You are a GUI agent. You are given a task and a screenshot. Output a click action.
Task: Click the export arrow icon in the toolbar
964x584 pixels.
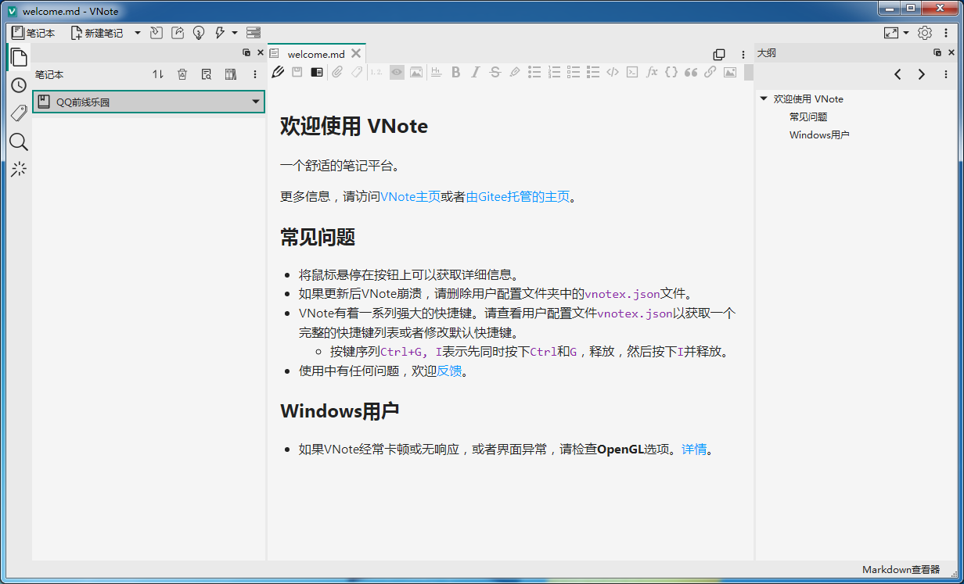click(x=178, y=33)
